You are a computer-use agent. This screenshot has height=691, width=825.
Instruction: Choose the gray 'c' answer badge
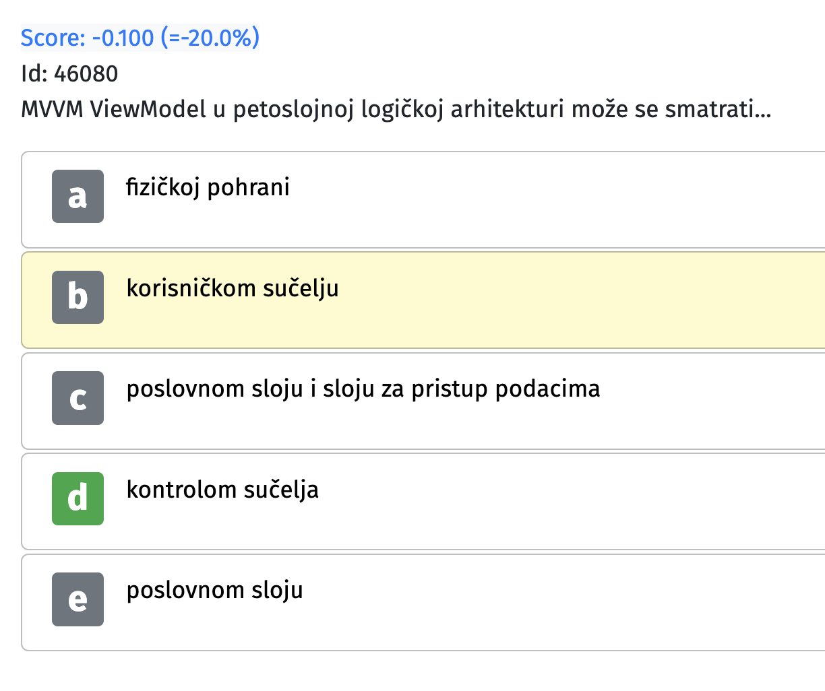78,398
